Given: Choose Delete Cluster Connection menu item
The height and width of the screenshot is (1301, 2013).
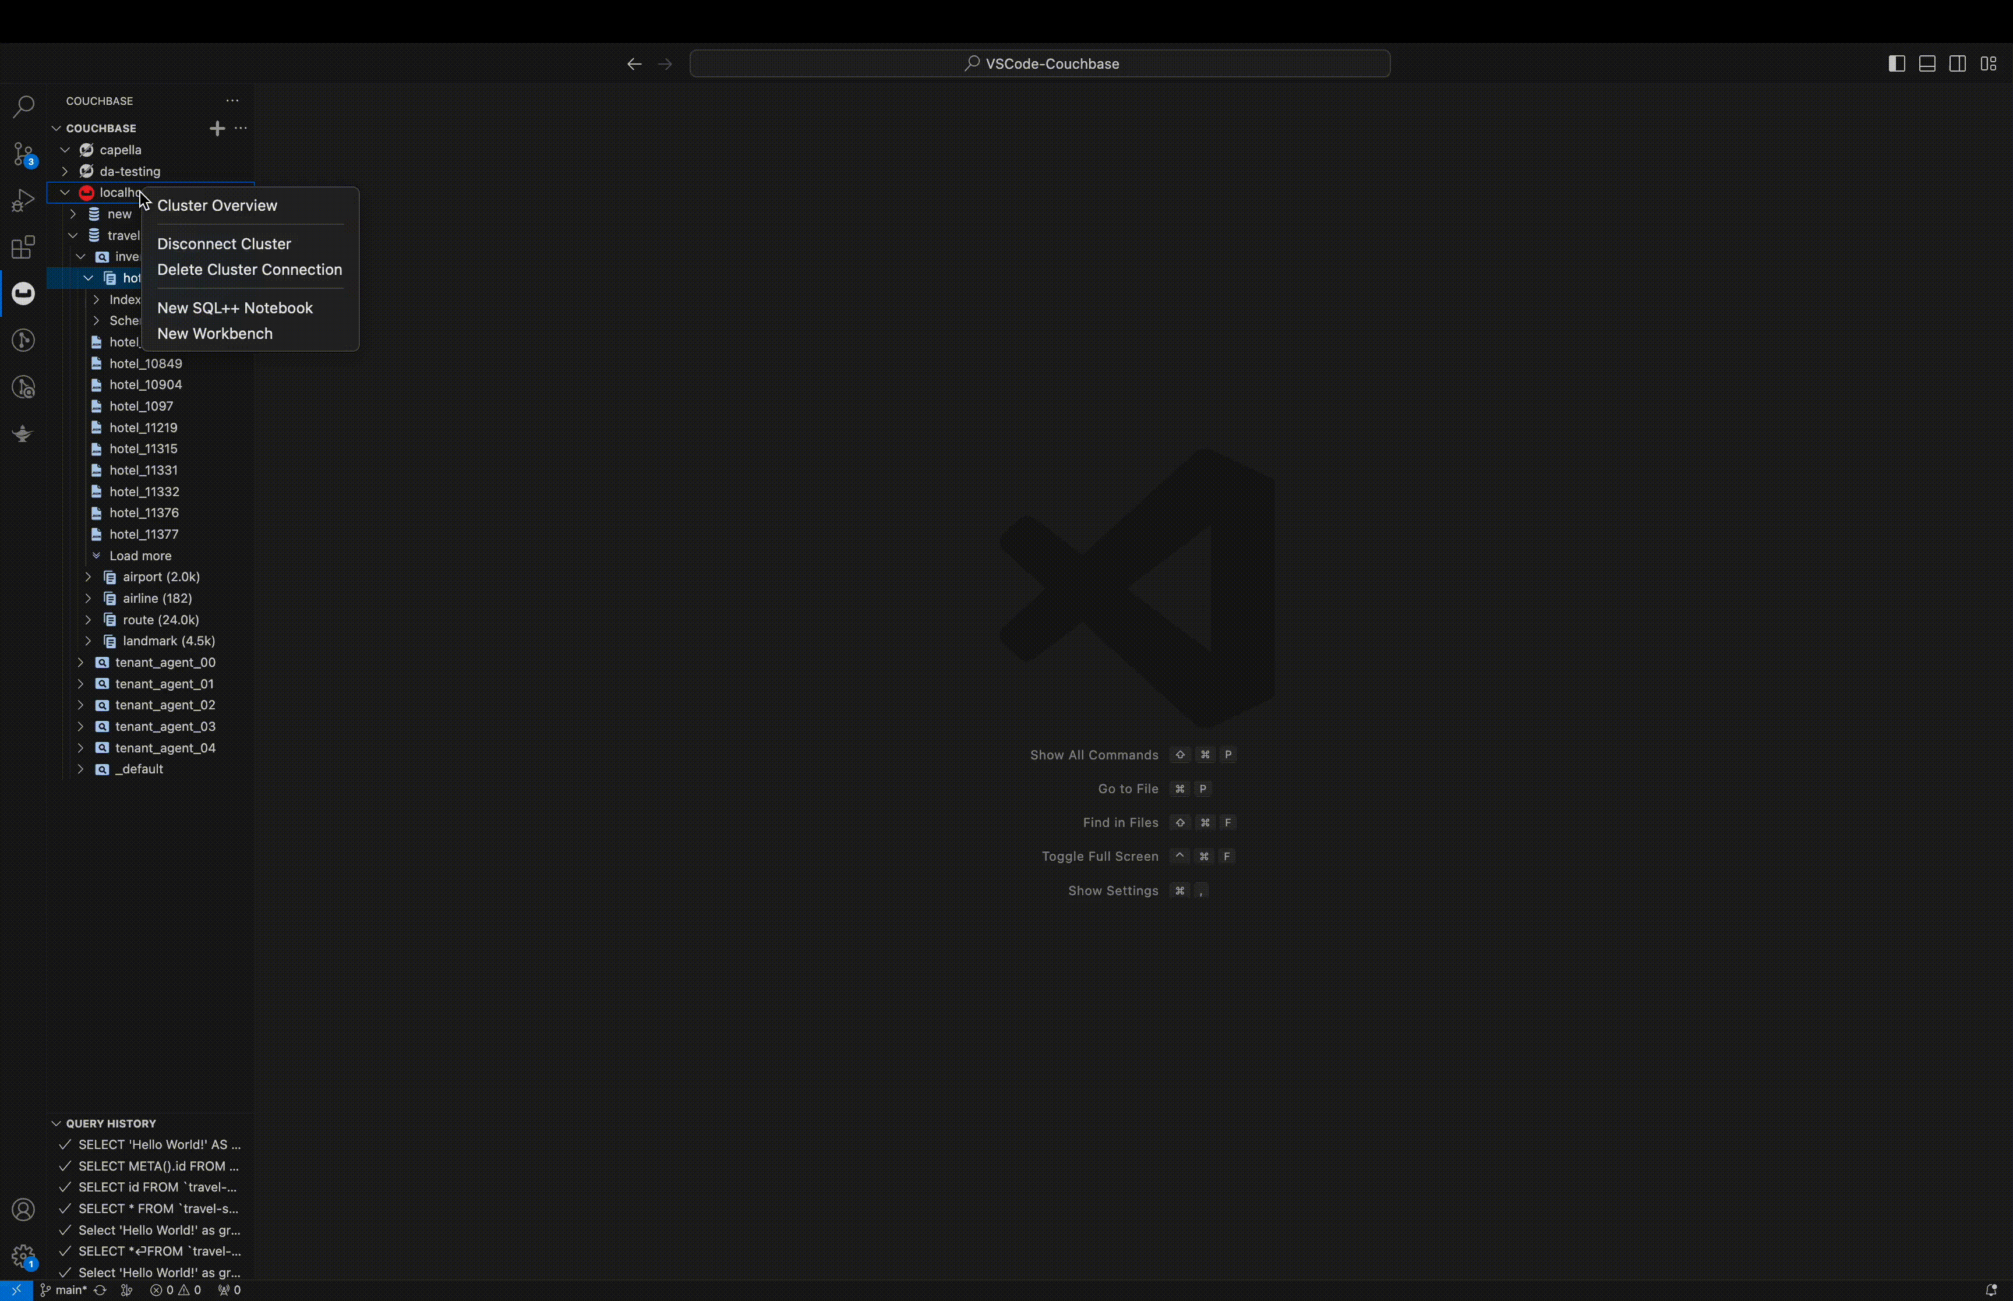Looking at the screenshot, I should 250,270.
